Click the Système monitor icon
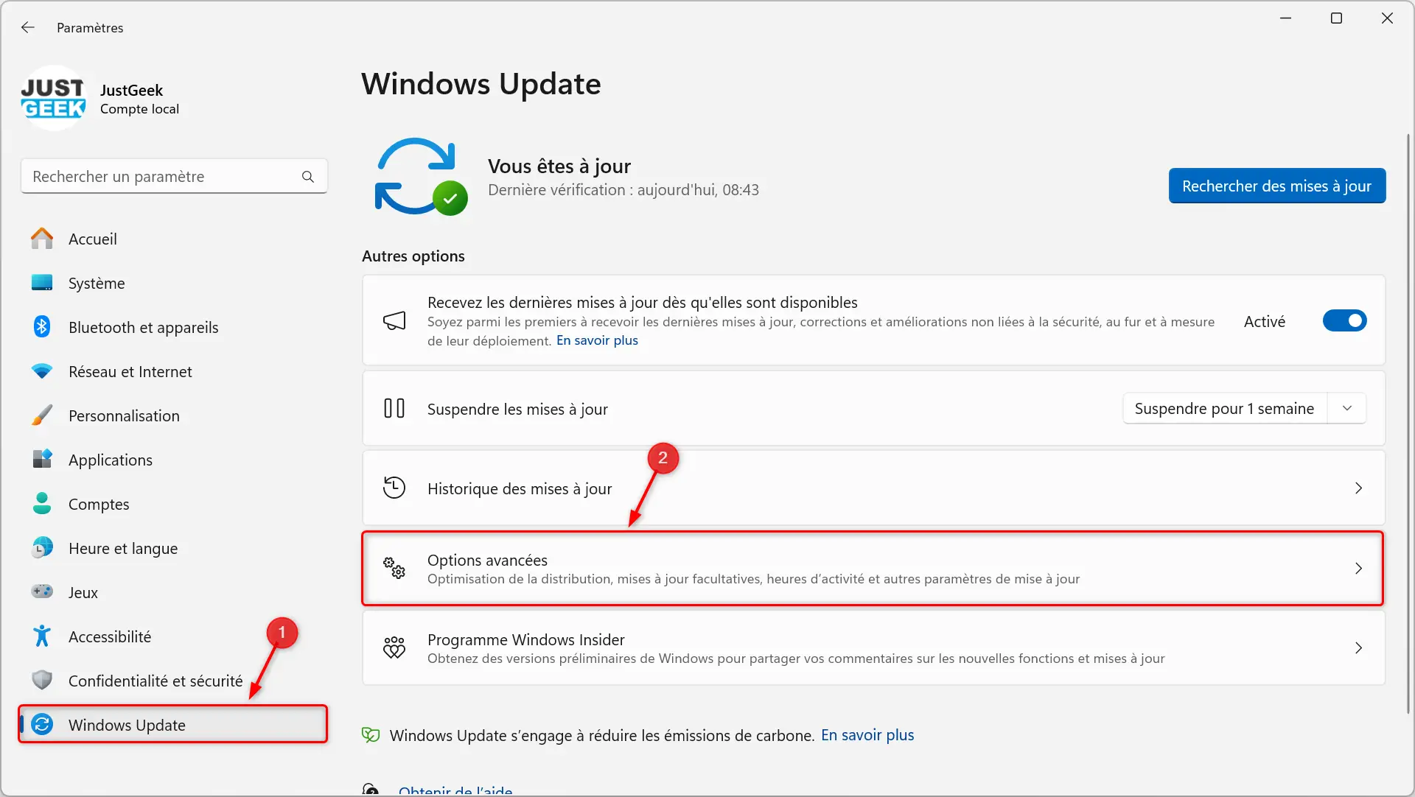Image resolution: width=1415 pixels, height=797 pixels. [x=42, y=283]
